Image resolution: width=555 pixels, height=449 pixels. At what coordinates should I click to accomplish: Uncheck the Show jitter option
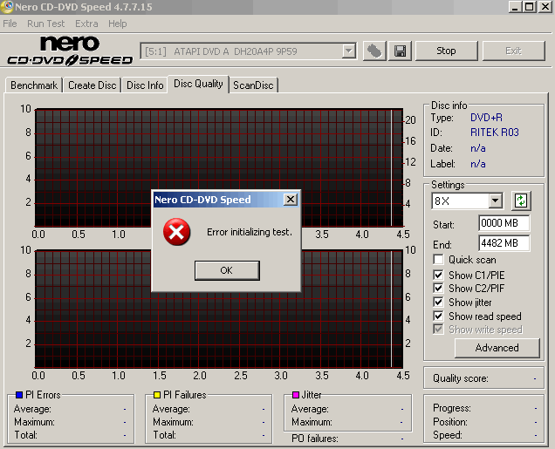438,303
